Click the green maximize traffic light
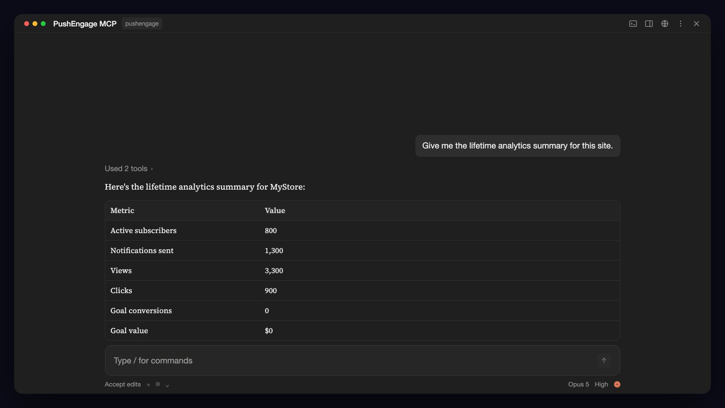Viewport: 725px width, 408px height. (x=43, y=23)
